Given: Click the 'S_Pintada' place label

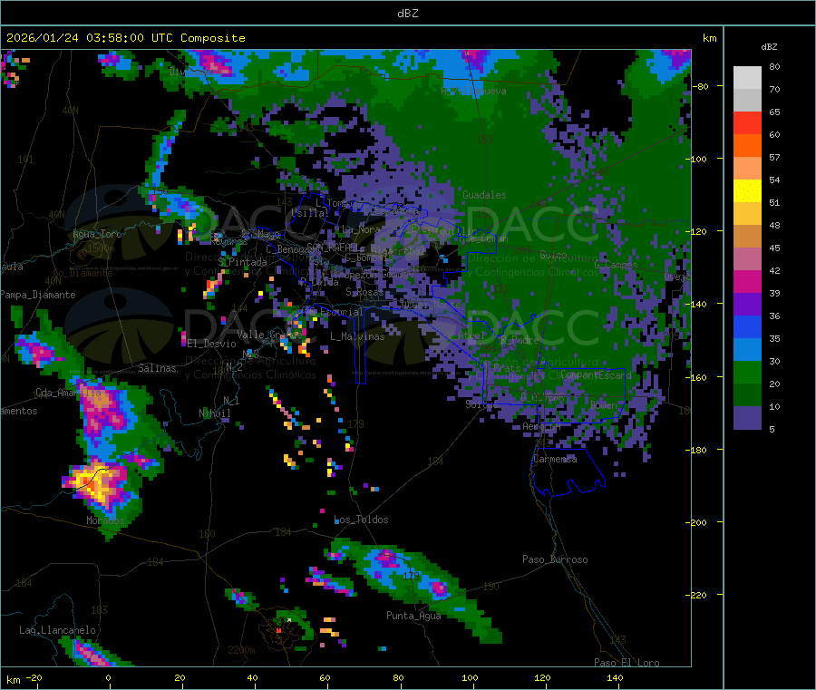Looking at the screenshot, I should [x=242, y=262].
